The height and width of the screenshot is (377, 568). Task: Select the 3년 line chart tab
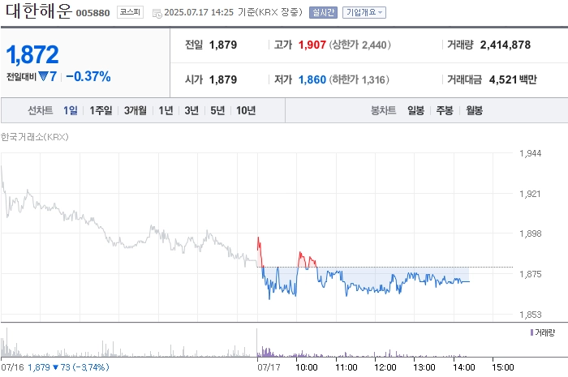coord(191,110)
